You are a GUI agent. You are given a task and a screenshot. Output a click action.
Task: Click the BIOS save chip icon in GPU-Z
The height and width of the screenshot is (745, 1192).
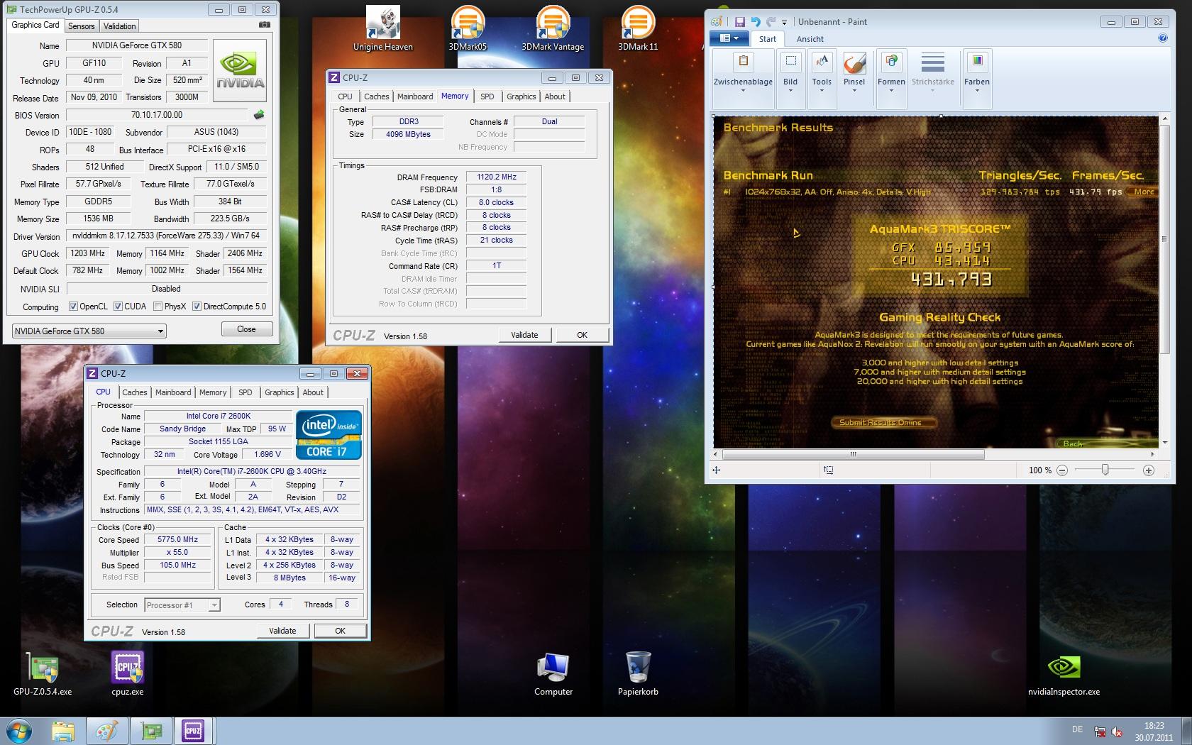pos(259,115)
